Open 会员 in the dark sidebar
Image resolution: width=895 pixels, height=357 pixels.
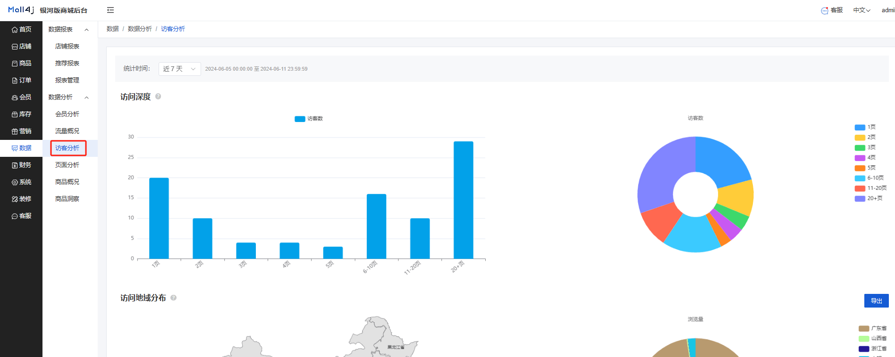tap(21, 97)
